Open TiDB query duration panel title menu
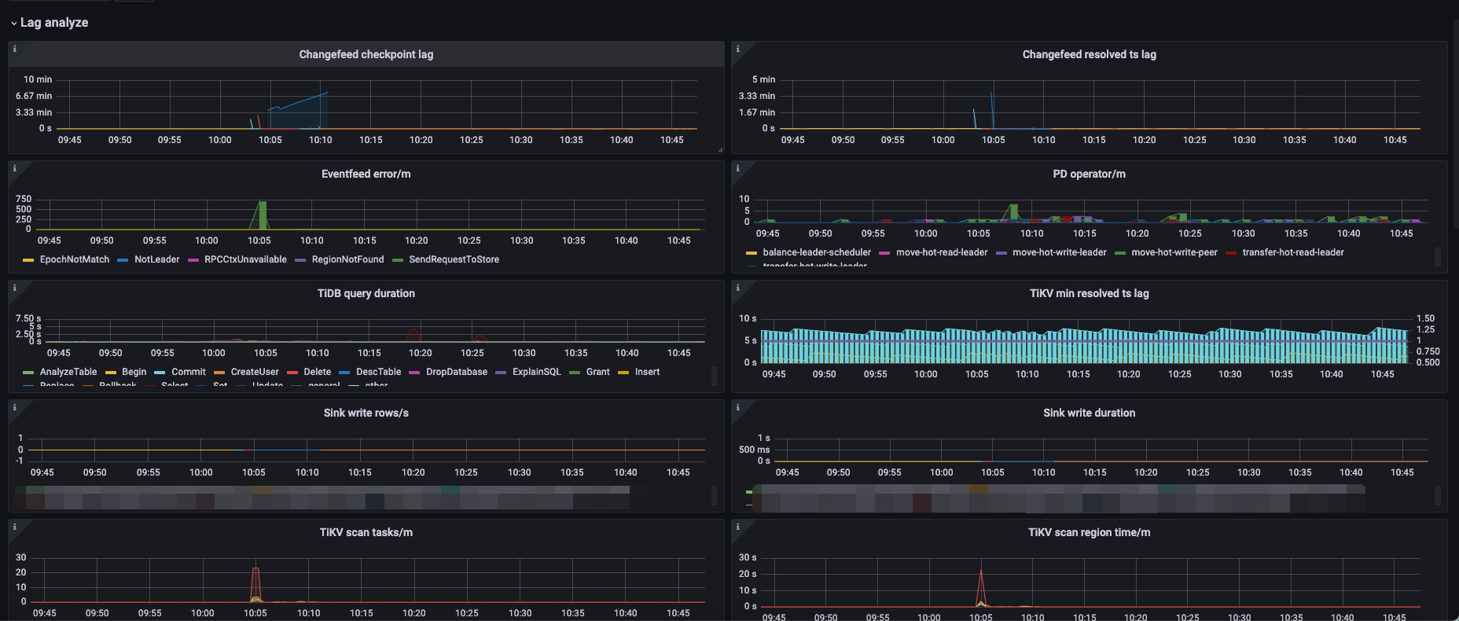This screenshot has width=1459, height=621. pos(366,293)
